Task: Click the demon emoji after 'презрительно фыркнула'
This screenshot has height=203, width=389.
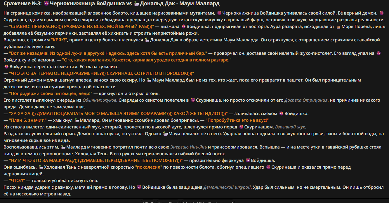Action: [x=248, y=160]
